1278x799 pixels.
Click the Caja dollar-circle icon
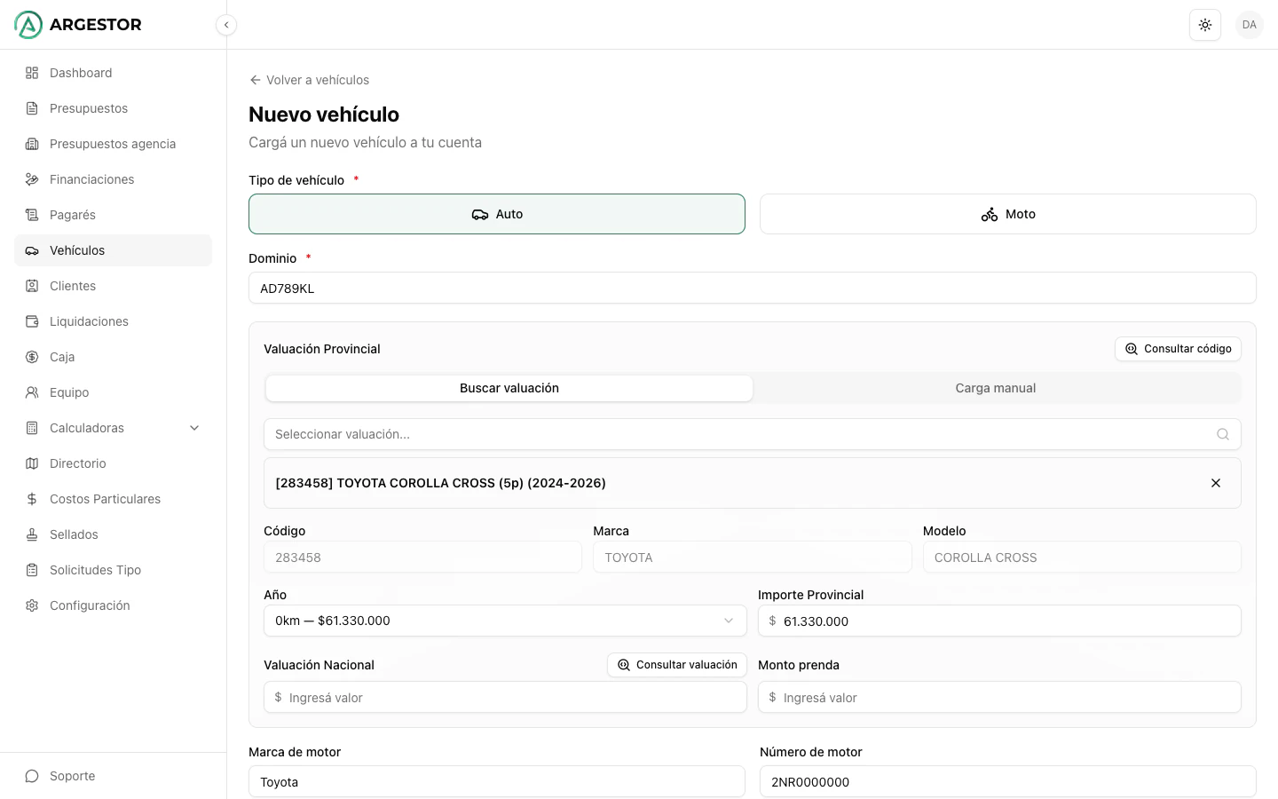click(32, 357)
